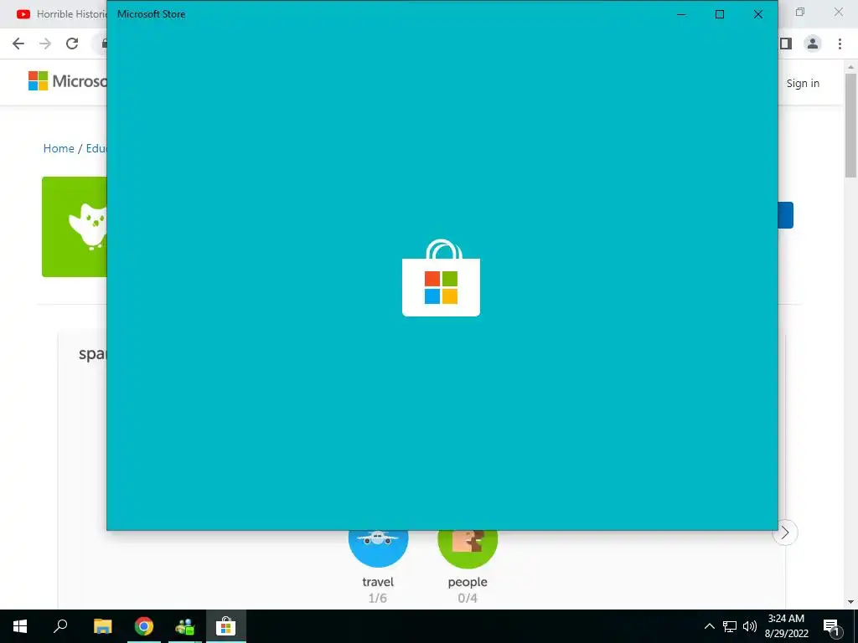Click the Microsoft Store title text
The height and width of the screenshot is (643, 858).
[151, 14]
